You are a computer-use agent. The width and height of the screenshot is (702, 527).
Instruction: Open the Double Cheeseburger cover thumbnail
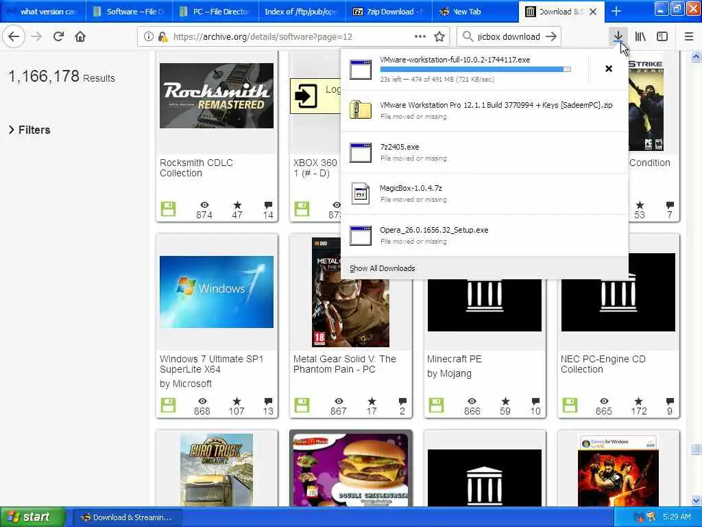351,469
